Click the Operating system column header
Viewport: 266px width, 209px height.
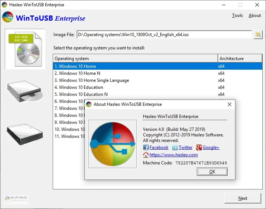(135, 59)
